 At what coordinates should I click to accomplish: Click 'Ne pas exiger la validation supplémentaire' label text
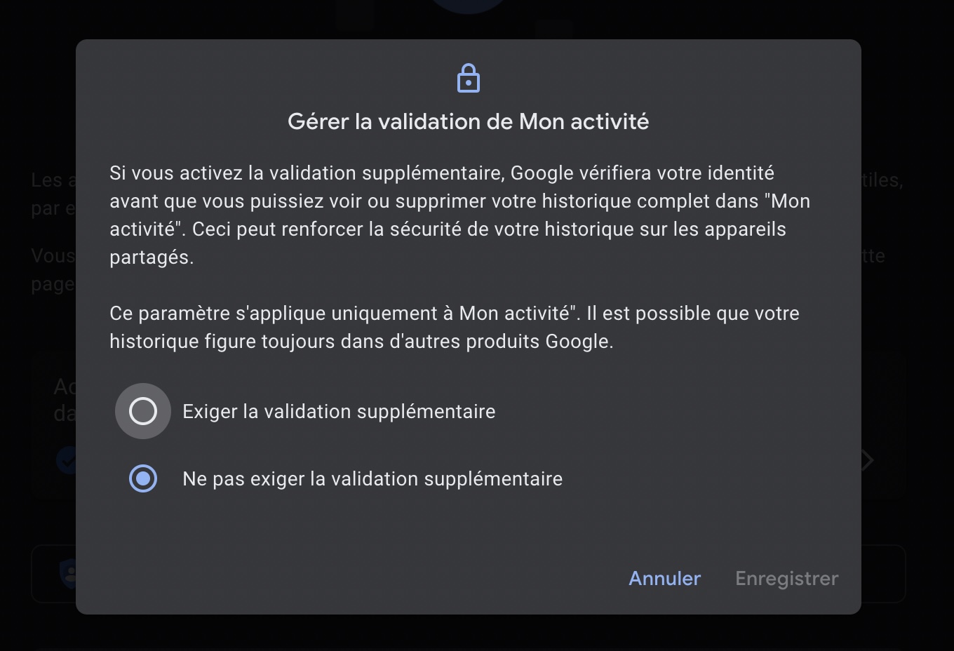coord(372,478)
